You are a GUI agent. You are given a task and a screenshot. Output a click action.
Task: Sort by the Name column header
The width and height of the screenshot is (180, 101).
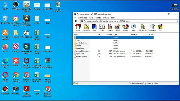pos(82,35)
